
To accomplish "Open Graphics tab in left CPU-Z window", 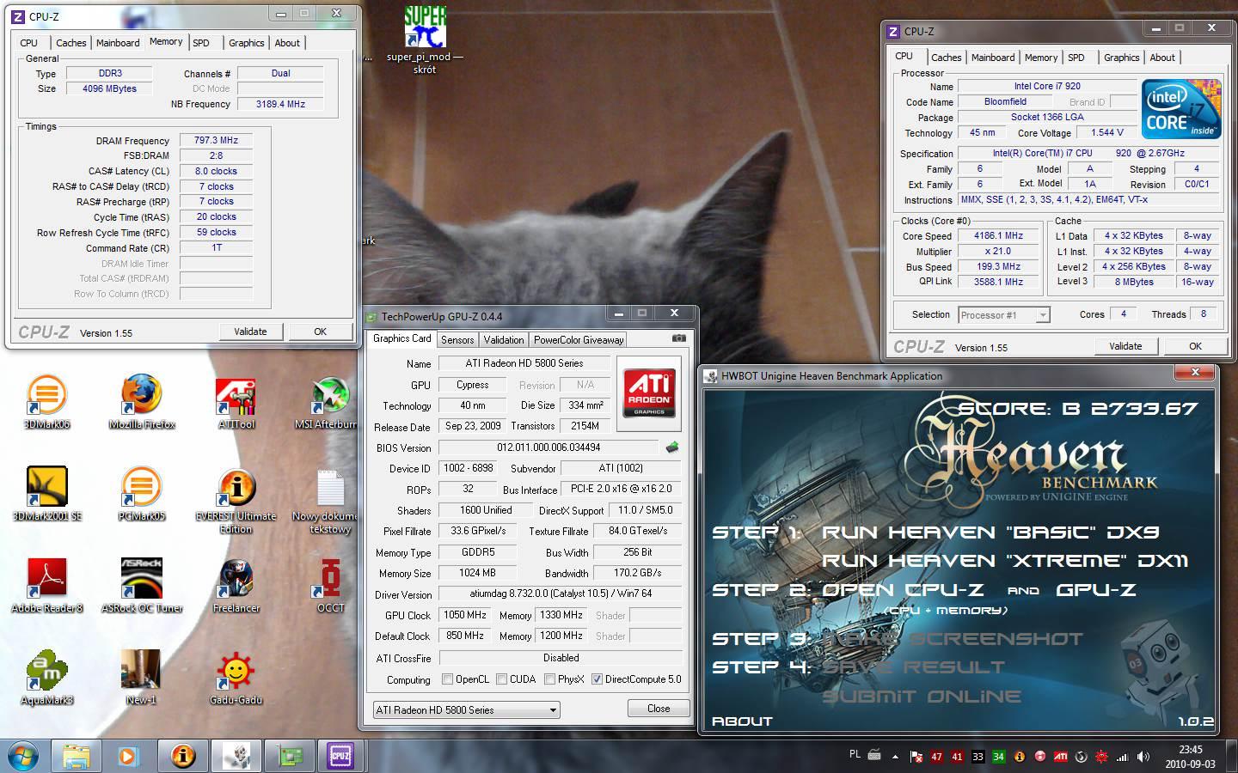I will pyautogui.click(x=247, y=43).
